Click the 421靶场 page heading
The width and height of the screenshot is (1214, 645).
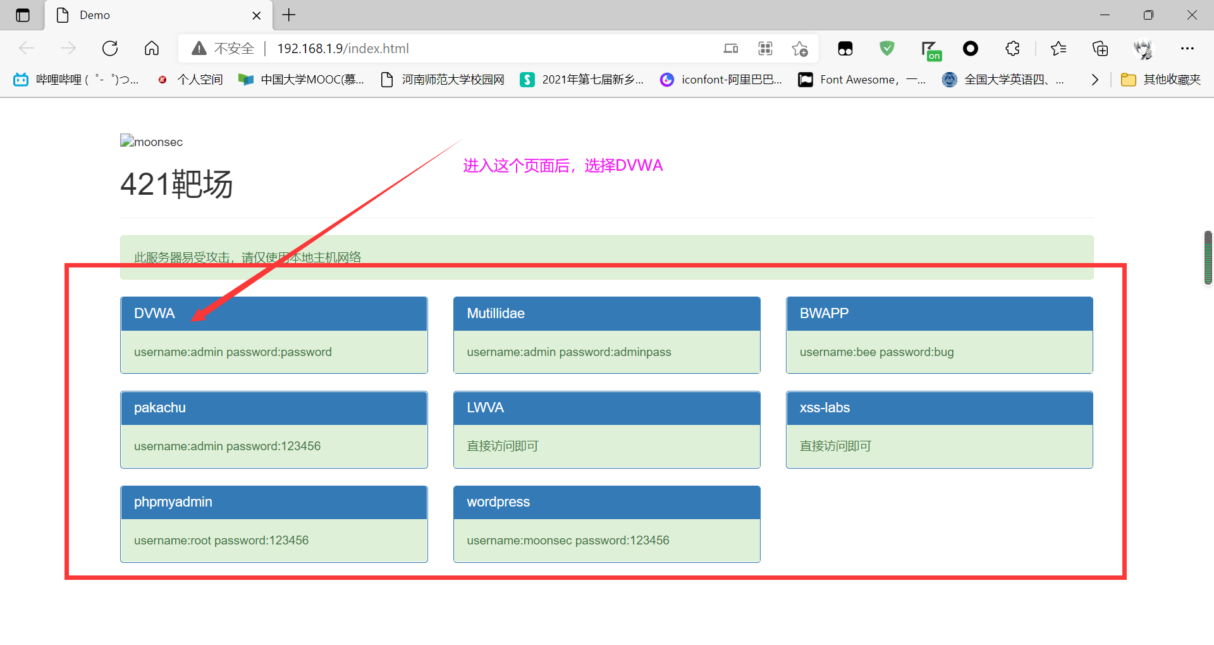pyautogui.click(x=176, y=184)
